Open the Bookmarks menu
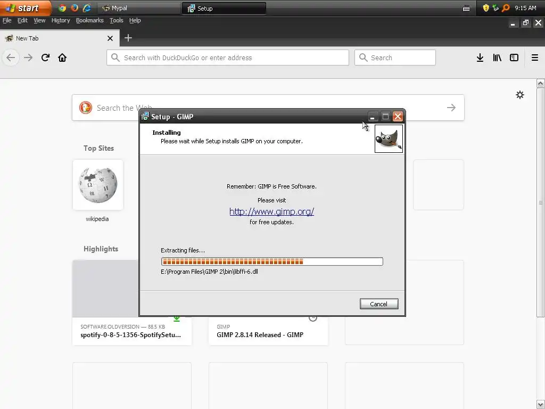The width and height of the screenshot is (545, 409). (89, 21)
